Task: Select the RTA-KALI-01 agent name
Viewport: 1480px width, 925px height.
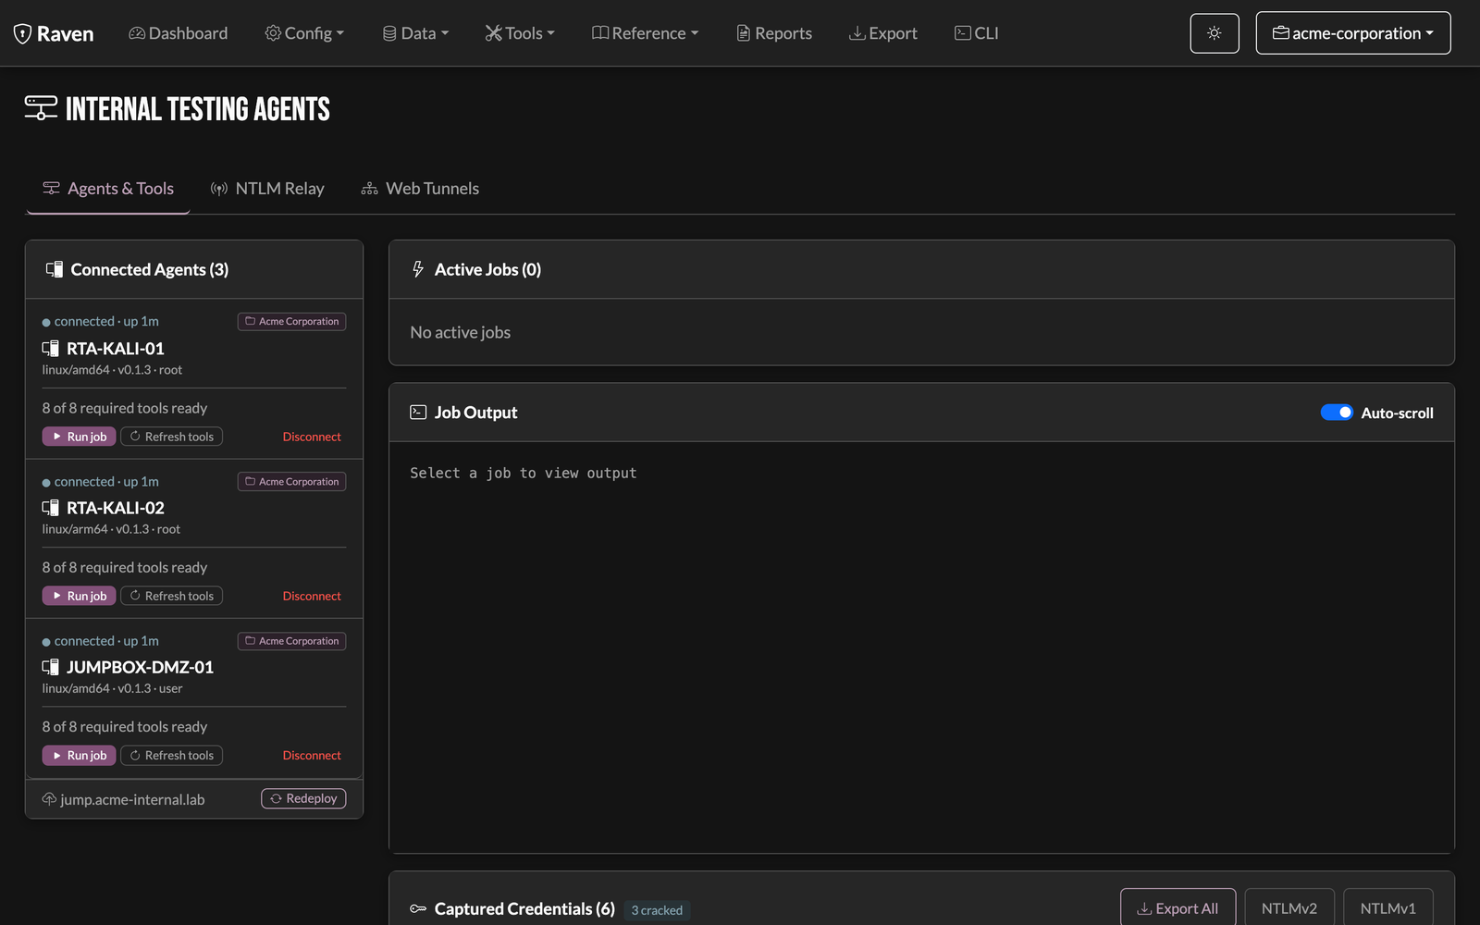Action: [116, 349]
